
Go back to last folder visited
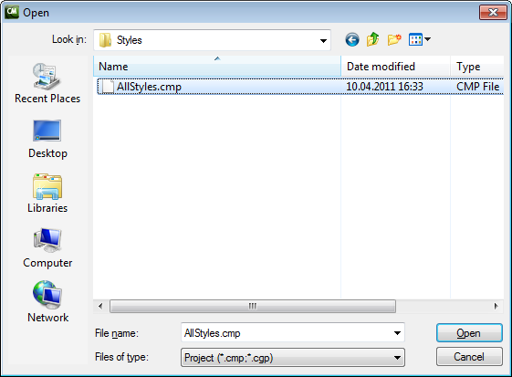(352, 40)
